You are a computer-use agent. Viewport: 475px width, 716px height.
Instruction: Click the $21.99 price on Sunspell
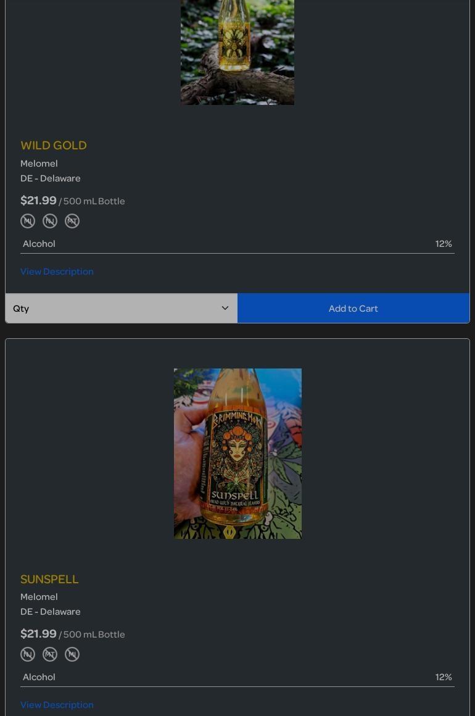click(38, 634)
